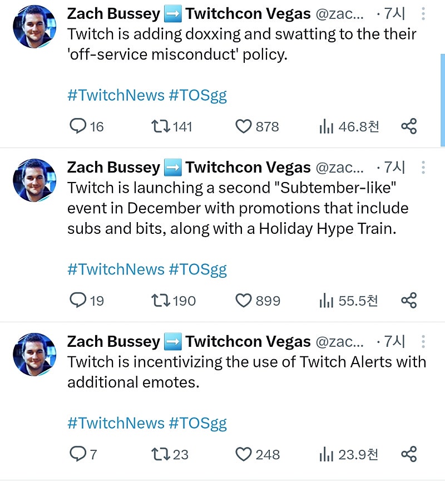View analytics of the doxxing tweet
This screenshot has height=486, width=445.
click(326, 126)
